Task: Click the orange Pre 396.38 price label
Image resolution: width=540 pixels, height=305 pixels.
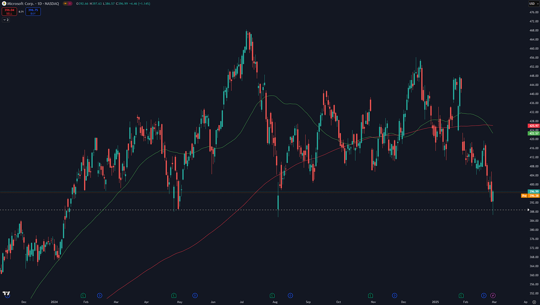Action: [x=530, y=195]
